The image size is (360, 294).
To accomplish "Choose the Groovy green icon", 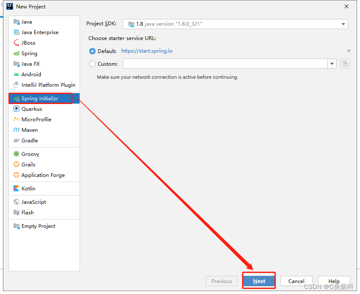I will coord(16,154).
